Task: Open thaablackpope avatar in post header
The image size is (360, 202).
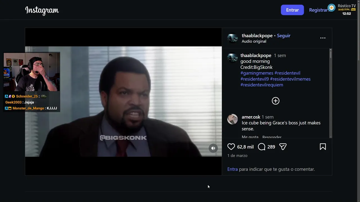Action: click(233, 38)
